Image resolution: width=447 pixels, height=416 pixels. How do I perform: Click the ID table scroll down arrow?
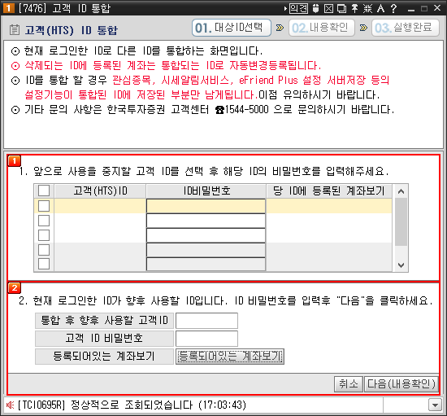[x=401, y=265]
